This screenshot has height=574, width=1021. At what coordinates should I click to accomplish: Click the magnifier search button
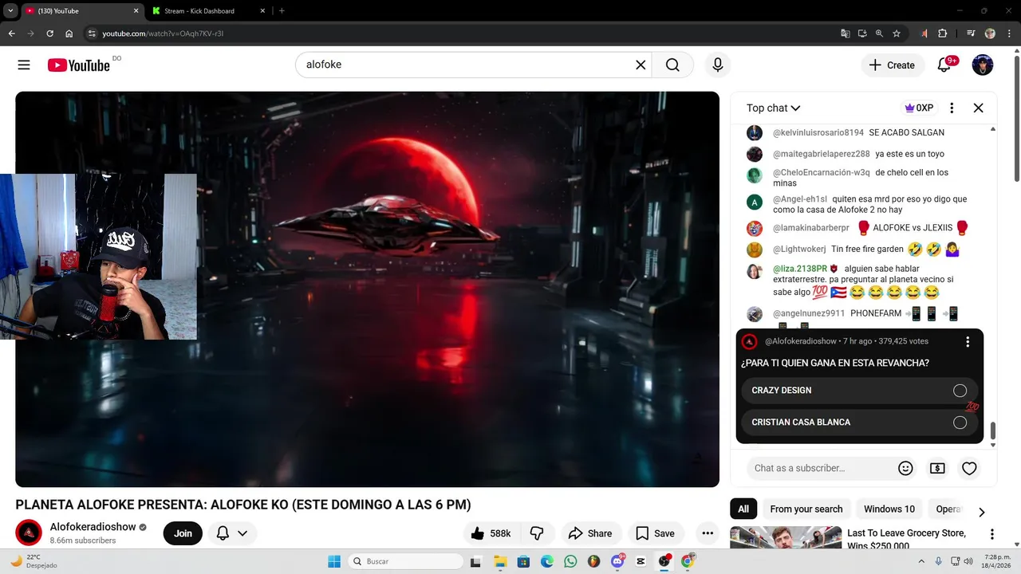pyautogui.click(x=672, y=65)
